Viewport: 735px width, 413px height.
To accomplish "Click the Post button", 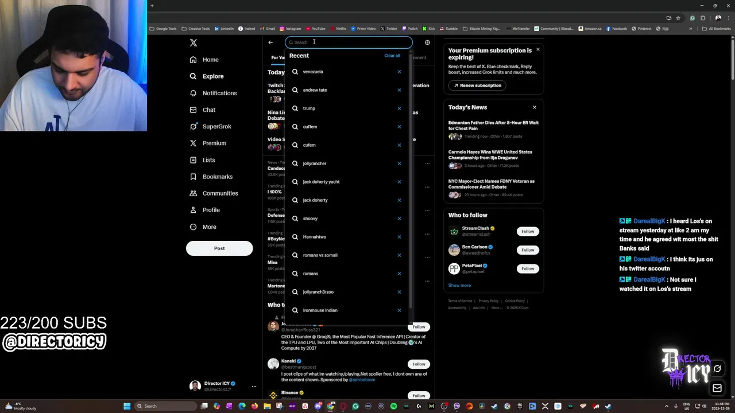I will coord(219,248).
